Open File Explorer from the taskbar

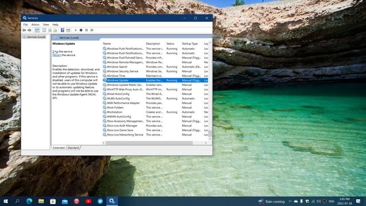pos(41,201)
